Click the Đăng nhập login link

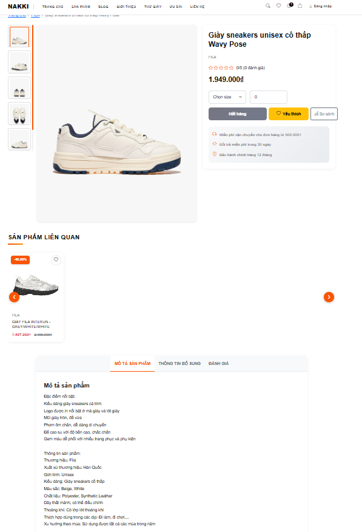tap(320, 6)
